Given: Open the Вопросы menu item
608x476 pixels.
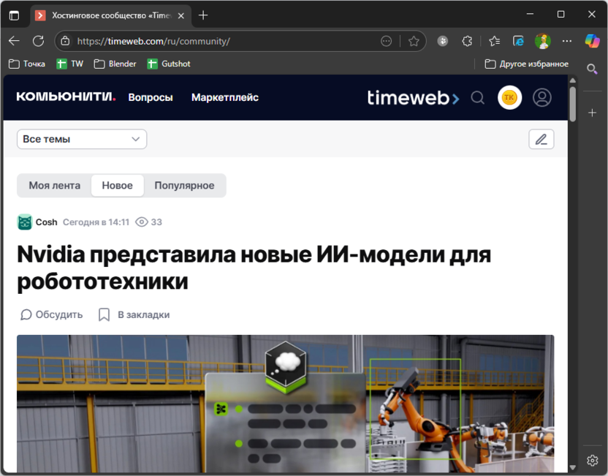Looking at the screenshot, I should click(x=150, y=97).
